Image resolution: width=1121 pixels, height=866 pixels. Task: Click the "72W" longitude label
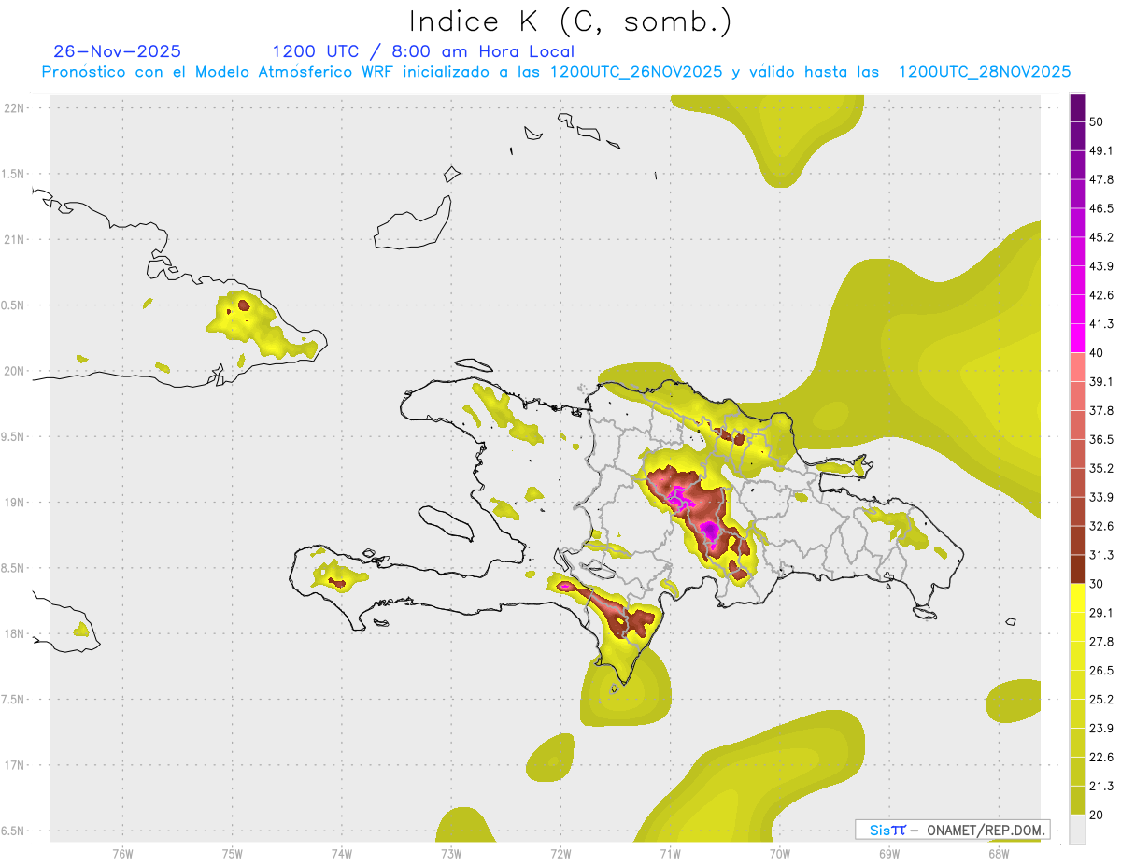(560, 853)
